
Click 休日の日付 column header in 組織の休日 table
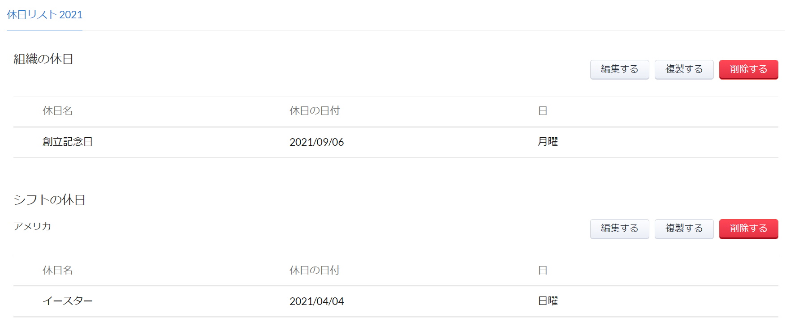pos(314,111)
